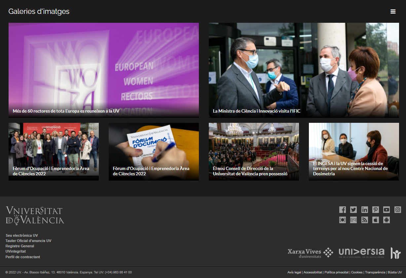Click the '© 2022 UV' address line
The height and width of the screenshot is (278, 406).
[x=69, y=272]
